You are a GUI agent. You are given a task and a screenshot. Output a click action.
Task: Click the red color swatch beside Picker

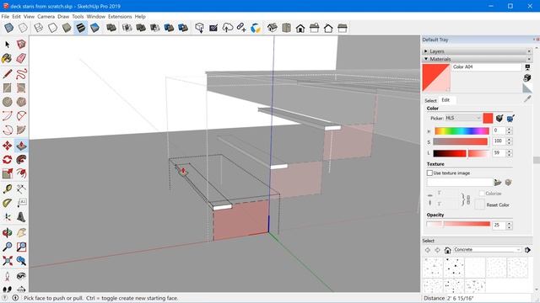(488, 118)
